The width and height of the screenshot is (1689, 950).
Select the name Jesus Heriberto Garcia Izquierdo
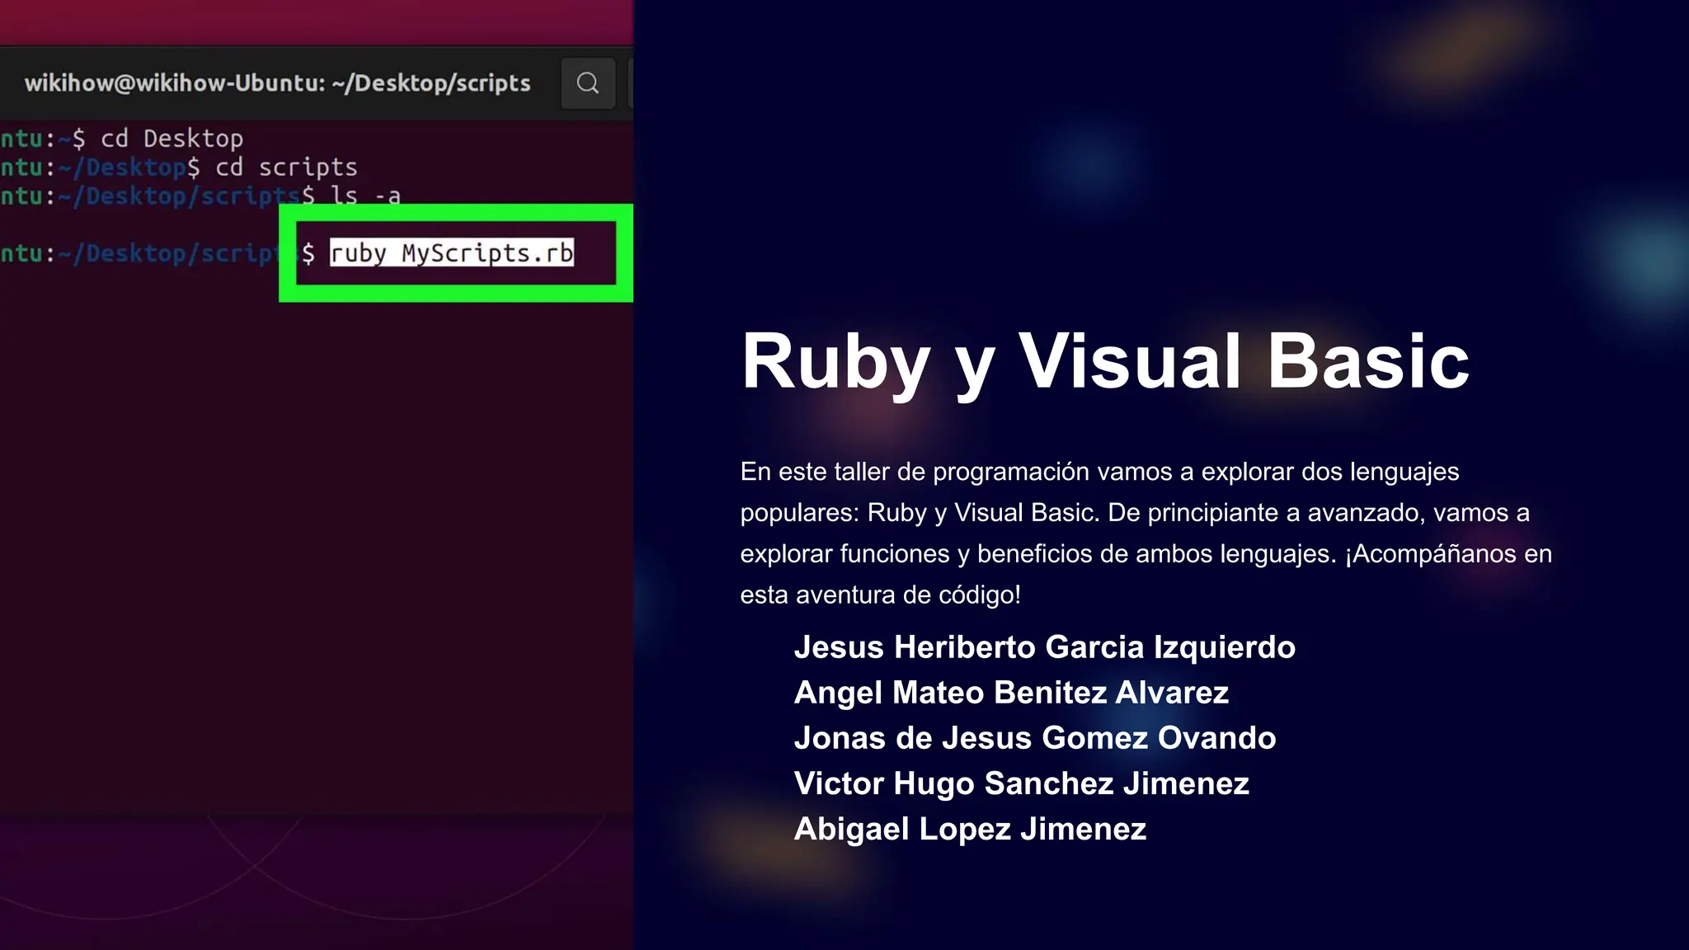(x=1044, y=647)
